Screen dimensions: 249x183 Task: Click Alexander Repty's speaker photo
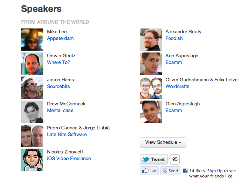coord(151,40)
